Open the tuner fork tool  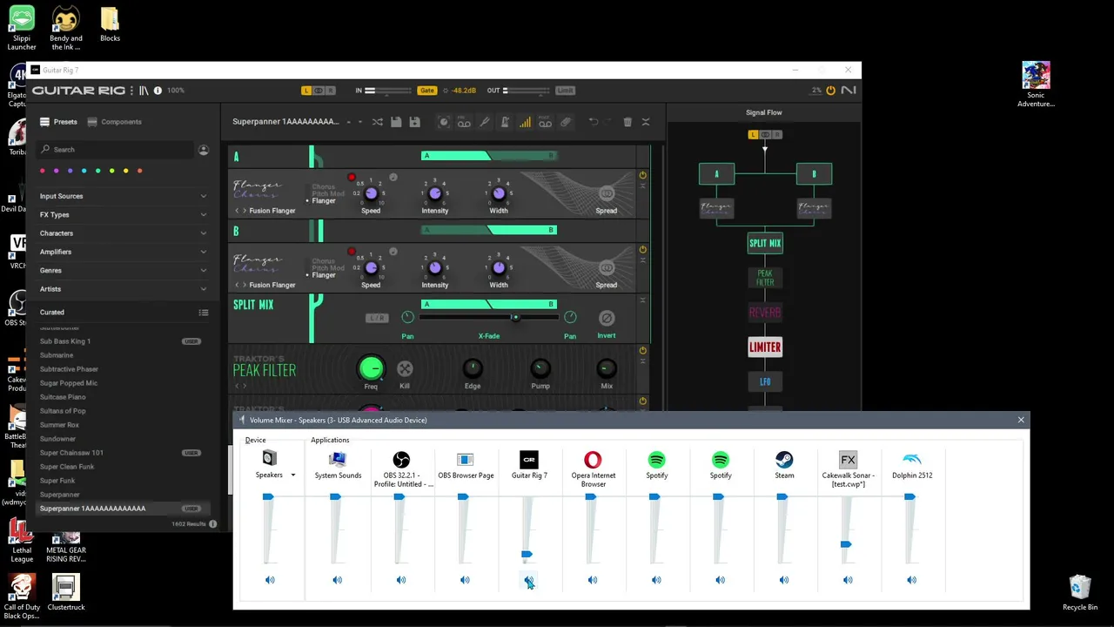485,122
